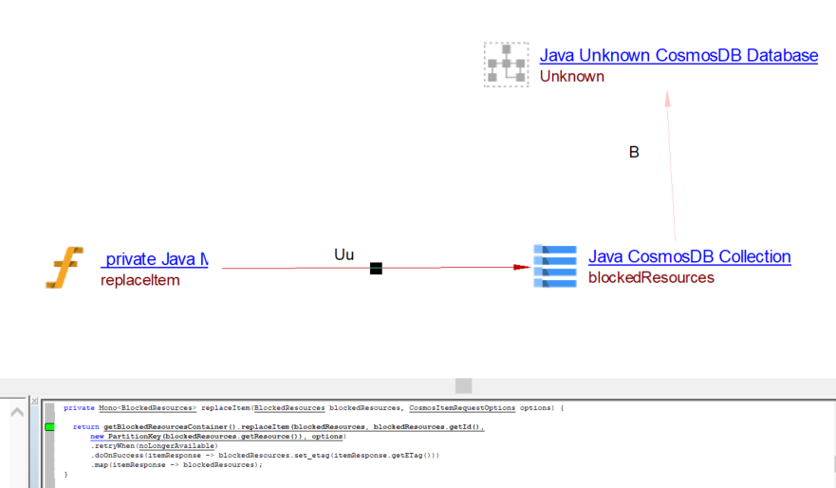Click the green bookmark marker beside the return line

click(x=49, y=428)
